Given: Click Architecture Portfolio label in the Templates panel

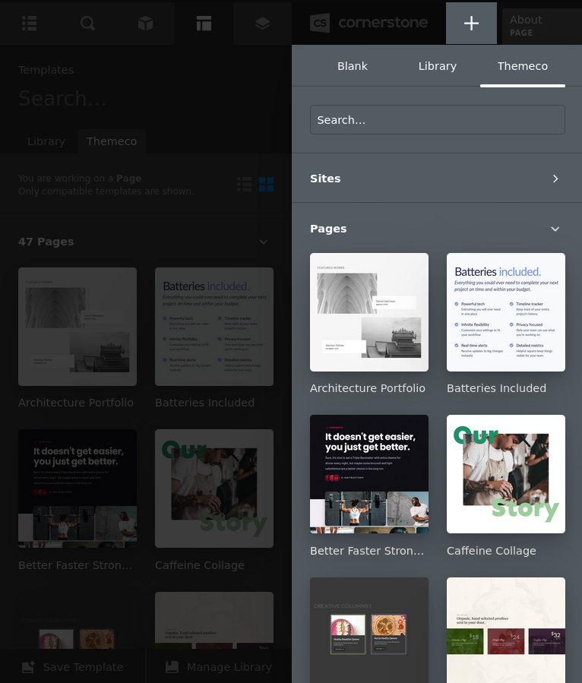Looking at the screenshot, I should click(x=76, y=403).
